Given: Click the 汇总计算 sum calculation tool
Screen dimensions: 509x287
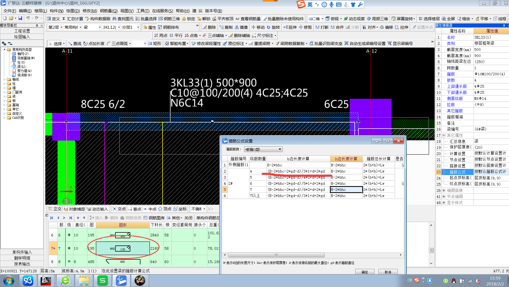Looking at the screenshot, I should pos(73,19).
